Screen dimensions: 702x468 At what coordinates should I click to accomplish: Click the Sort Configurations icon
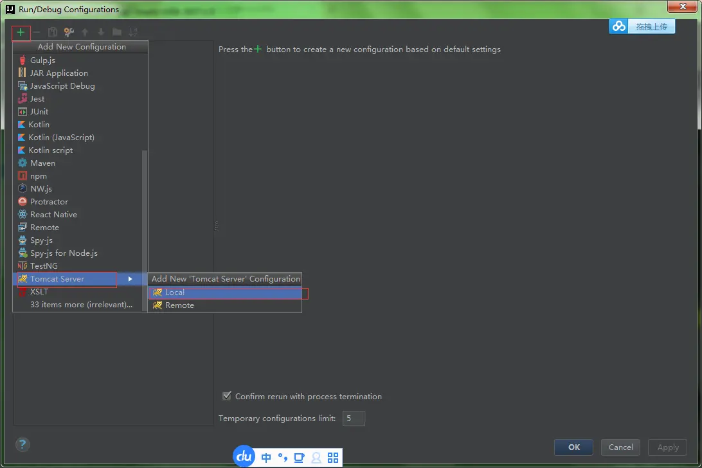pyautogui.click(x=133, y=32)
